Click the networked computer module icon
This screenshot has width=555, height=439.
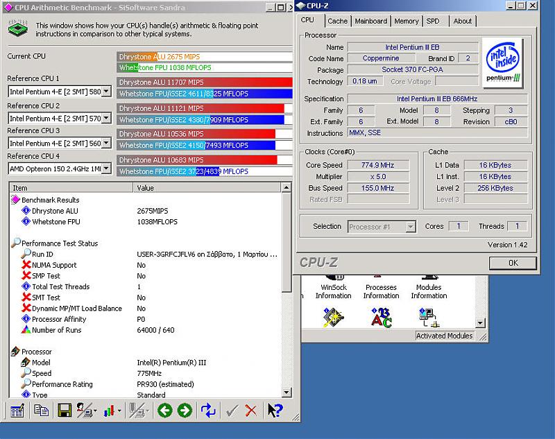[429, 318]
